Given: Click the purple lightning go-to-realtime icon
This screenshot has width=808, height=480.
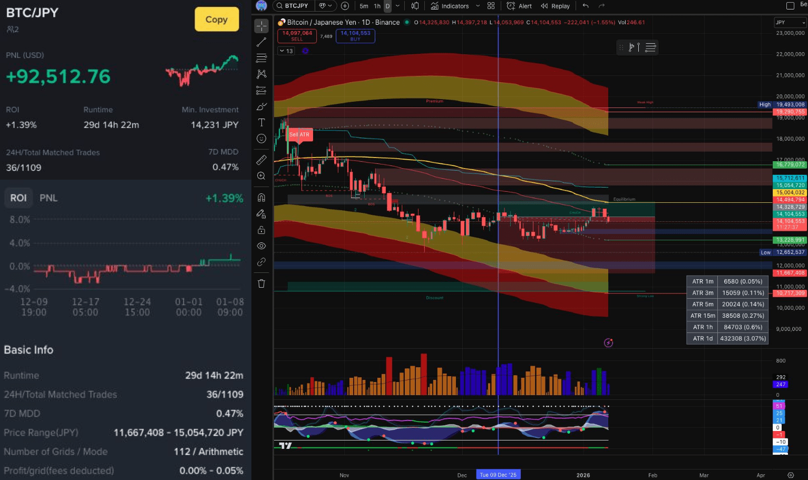Looking at the screenshot, I should coord(608,343).
